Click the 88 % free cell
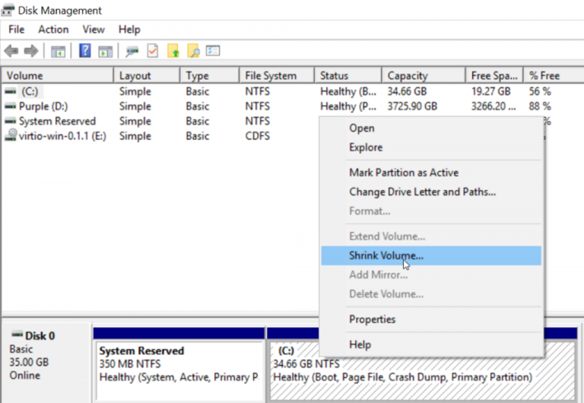 pyautogui.click(x=540, y=106)
